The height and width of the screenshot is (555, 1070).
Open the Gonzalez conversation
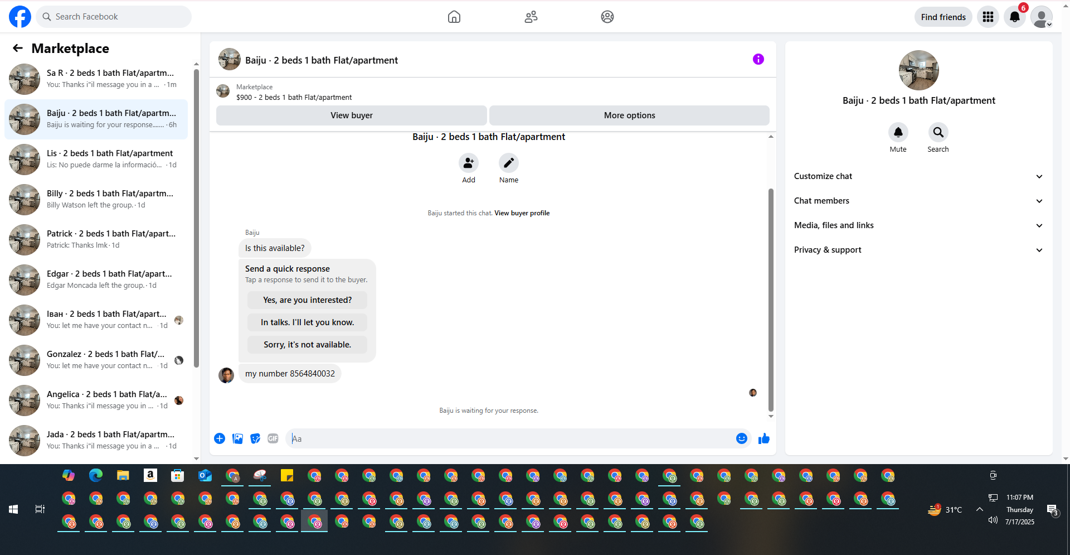pyautogui.click(x=96, y=360)
